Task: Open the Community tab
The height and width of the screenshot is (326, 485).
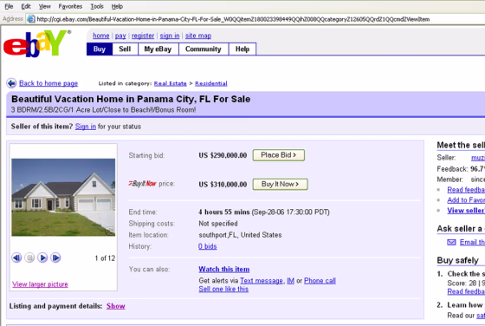Action: coord(204,49)
